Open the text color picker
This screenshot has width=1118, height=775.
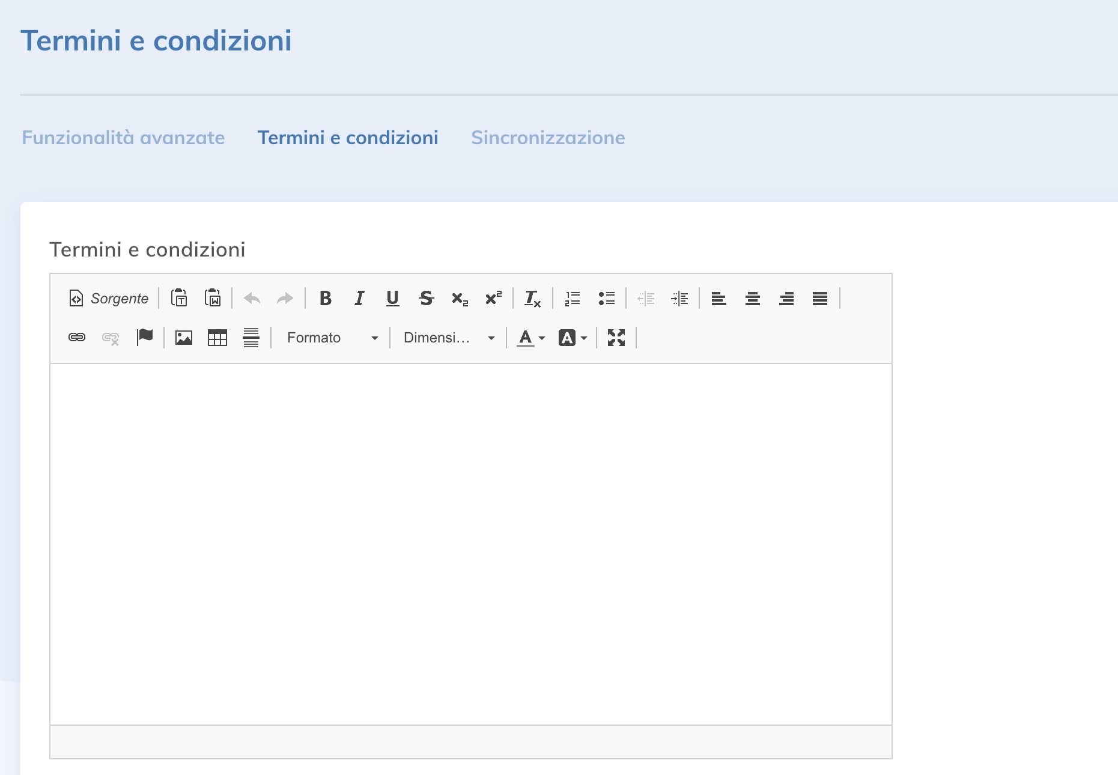(531, 338)
